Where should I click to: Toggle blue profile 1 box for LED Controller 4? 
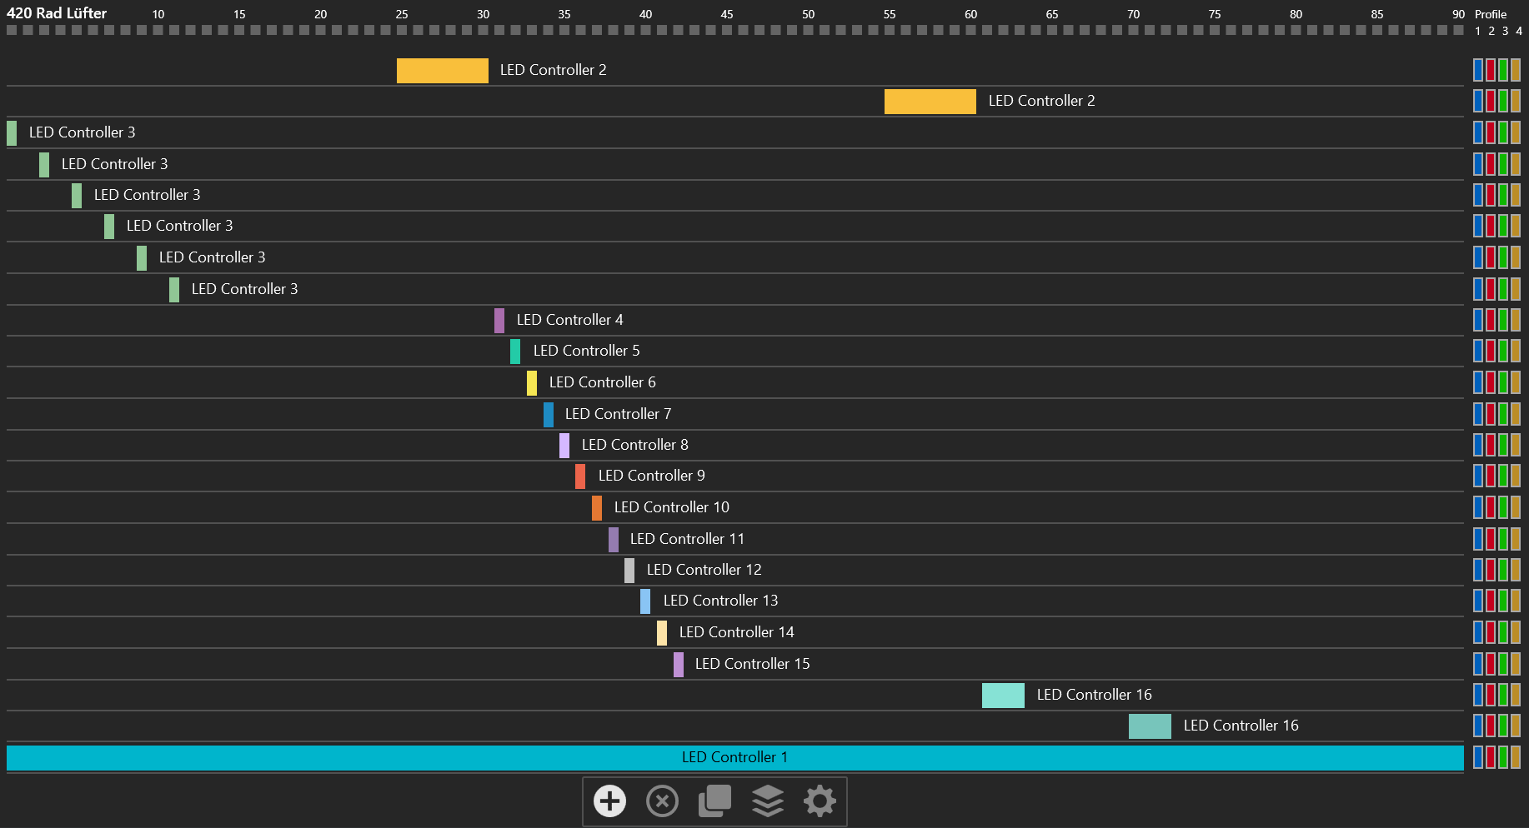click(x=1478, y=320)
